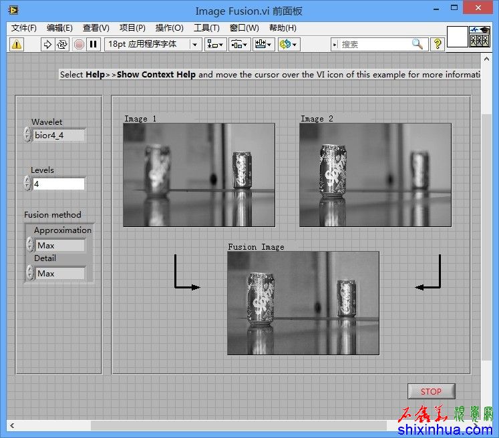Click the warning list icon in toolbar
Screen dimensions: 499x438
17,44
